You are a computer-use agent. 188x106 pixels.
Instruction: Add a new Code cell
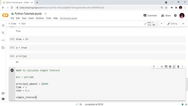[x=12, y=24]
